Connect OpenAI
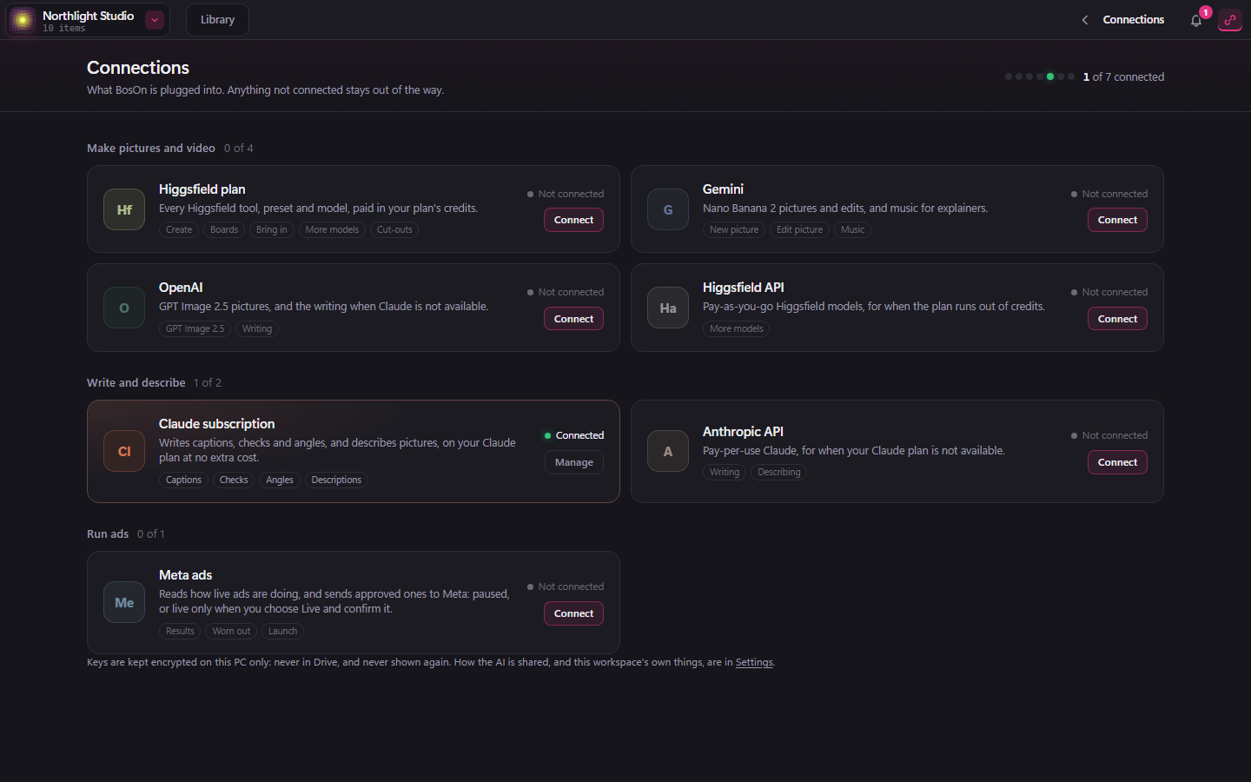This screenshot has height=782, width=1251. pyautogui.click(x=573, y=319)
